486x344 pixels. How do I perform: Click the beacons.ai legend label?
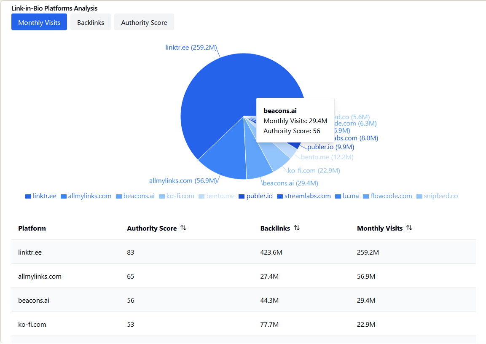tap(139, 196)
